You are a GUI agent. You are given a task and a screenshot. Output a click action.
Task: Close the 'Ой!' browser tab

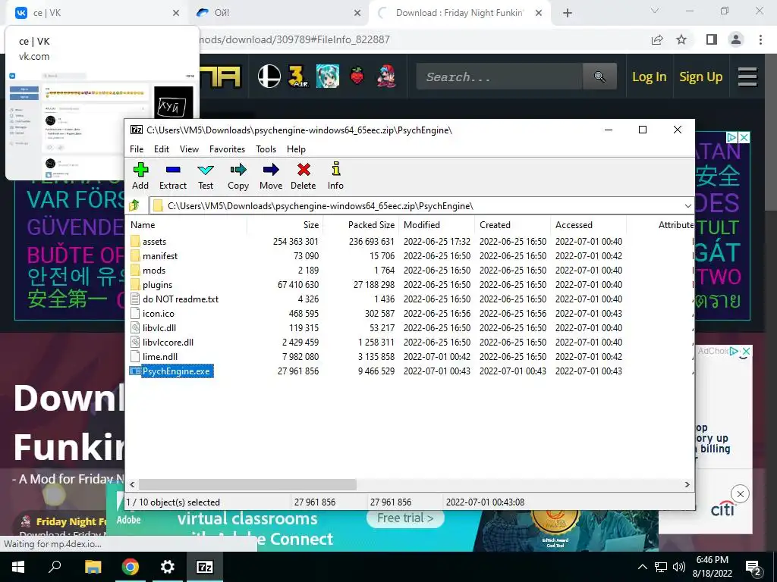click(357, 14)
